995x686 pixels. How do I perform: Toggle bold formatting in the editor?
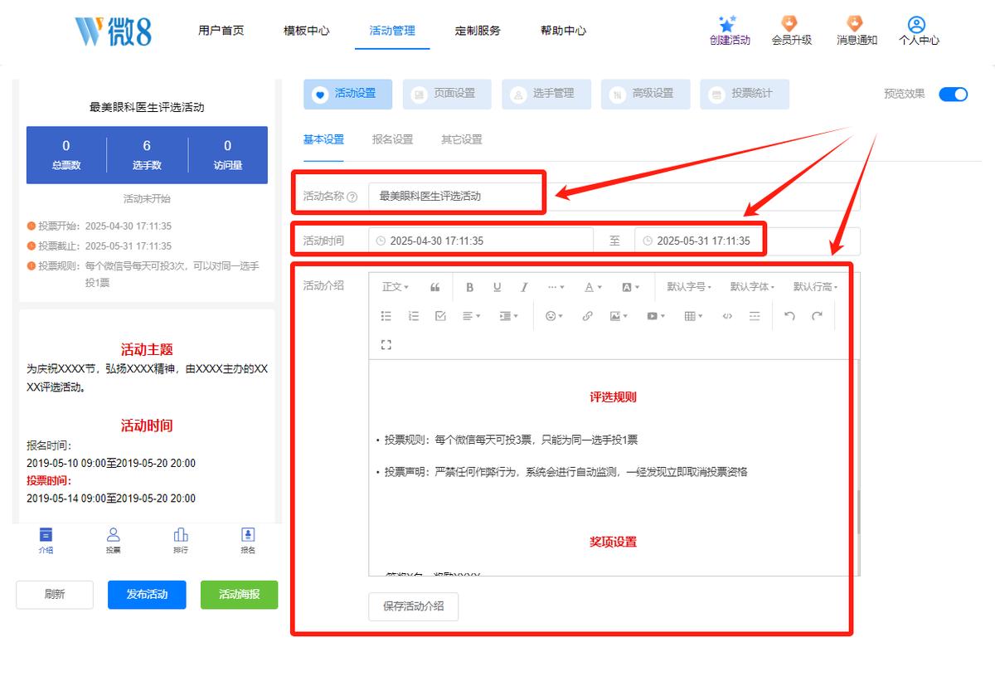point(469,287)
